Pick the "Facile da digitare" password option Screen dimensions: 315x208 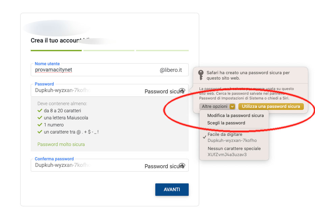click(x=232, y=137)
